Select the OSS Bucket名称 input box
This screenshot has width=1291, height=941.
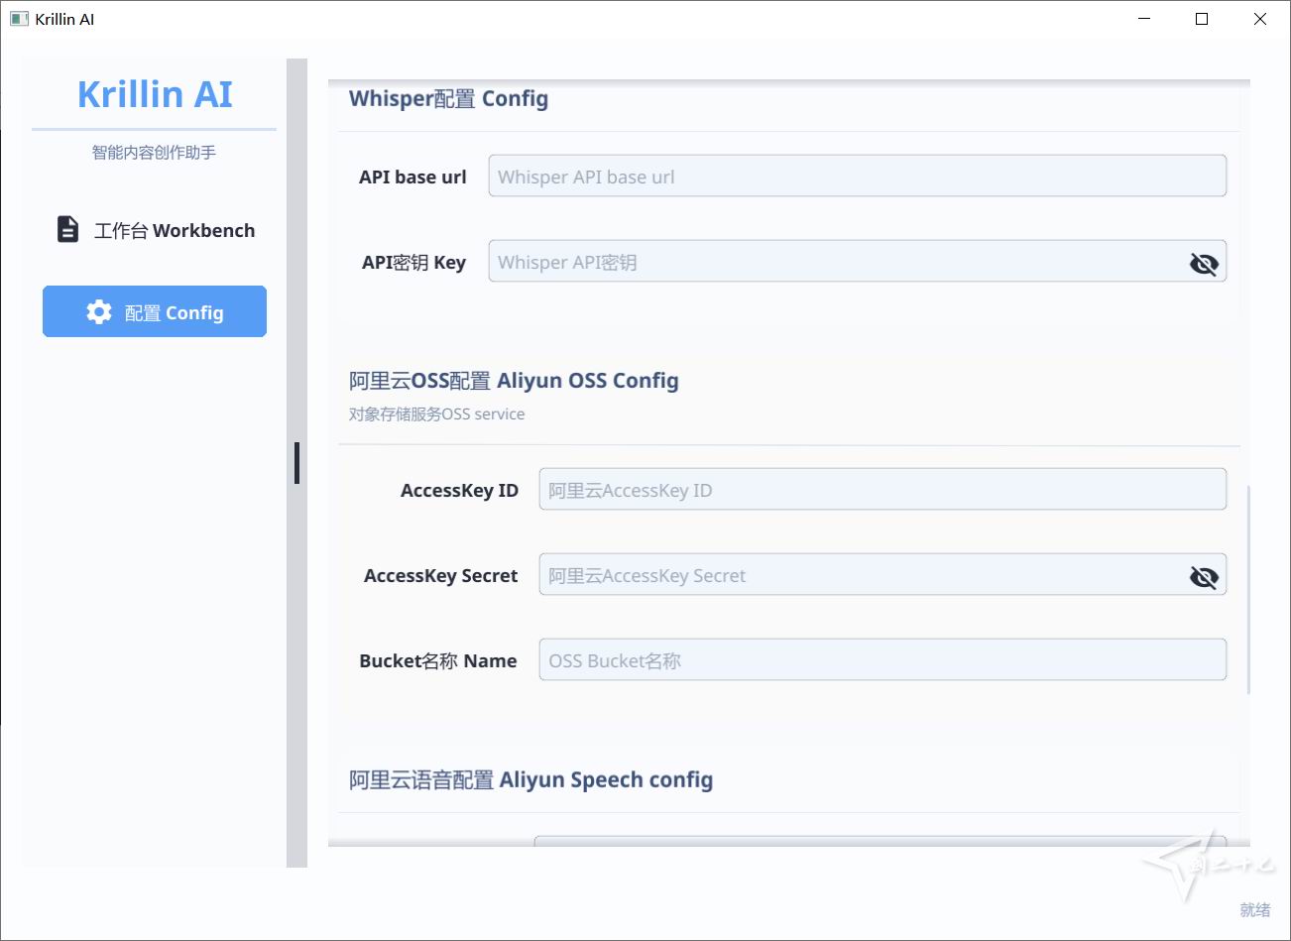[x=880, y=660]
